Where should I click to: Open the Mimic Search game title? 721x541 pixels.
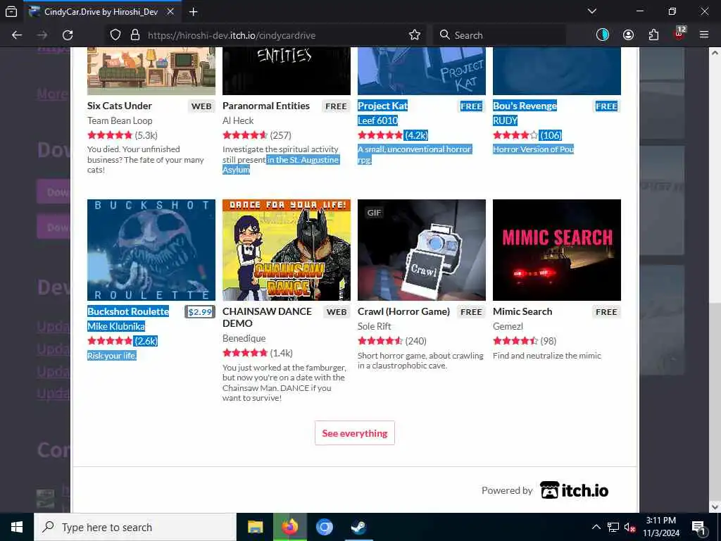pyautogui.click(x=522, y=311)
